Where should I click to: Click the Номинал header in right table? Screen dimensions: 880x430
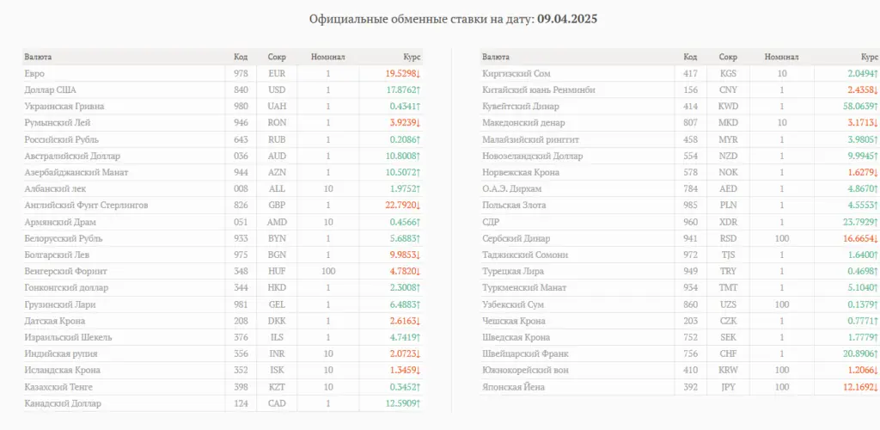(x=781, y=57)
